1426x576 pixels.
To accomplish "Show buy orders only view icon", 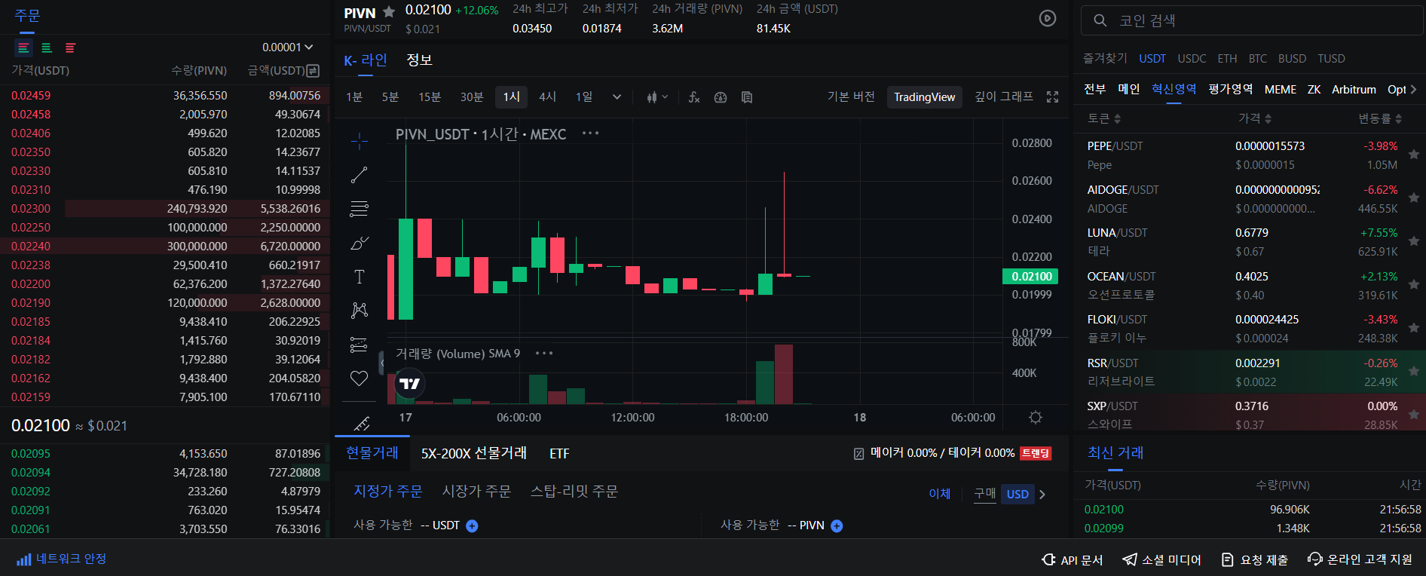I will coord(47,47).
